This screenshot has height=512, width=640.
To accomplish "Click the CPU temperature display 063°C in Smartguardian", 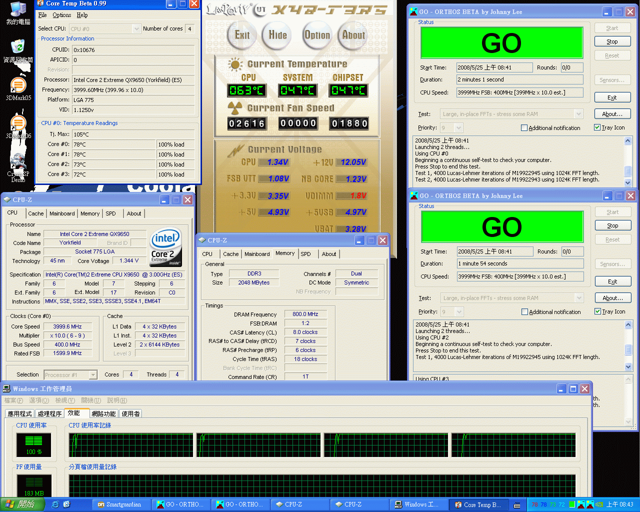I will pos(246,90).
